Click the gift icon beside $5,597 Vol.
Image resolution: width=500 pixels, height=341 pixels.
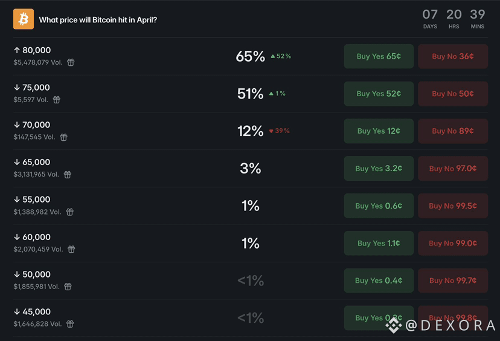56,100
